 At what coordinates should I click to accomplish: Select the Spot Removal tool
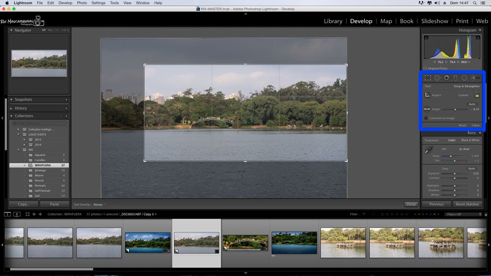click(x=437, y=77)
